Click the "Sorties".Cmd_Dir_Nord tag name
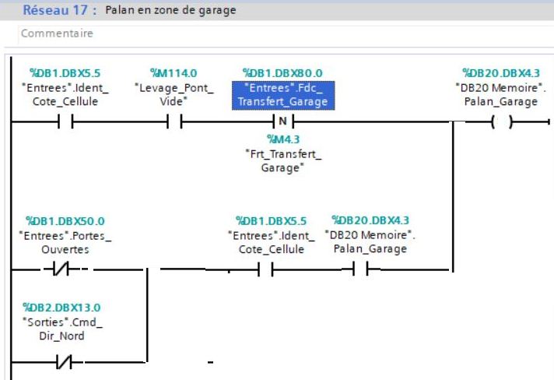The image size is (554, 380). [x=61, y=329]
